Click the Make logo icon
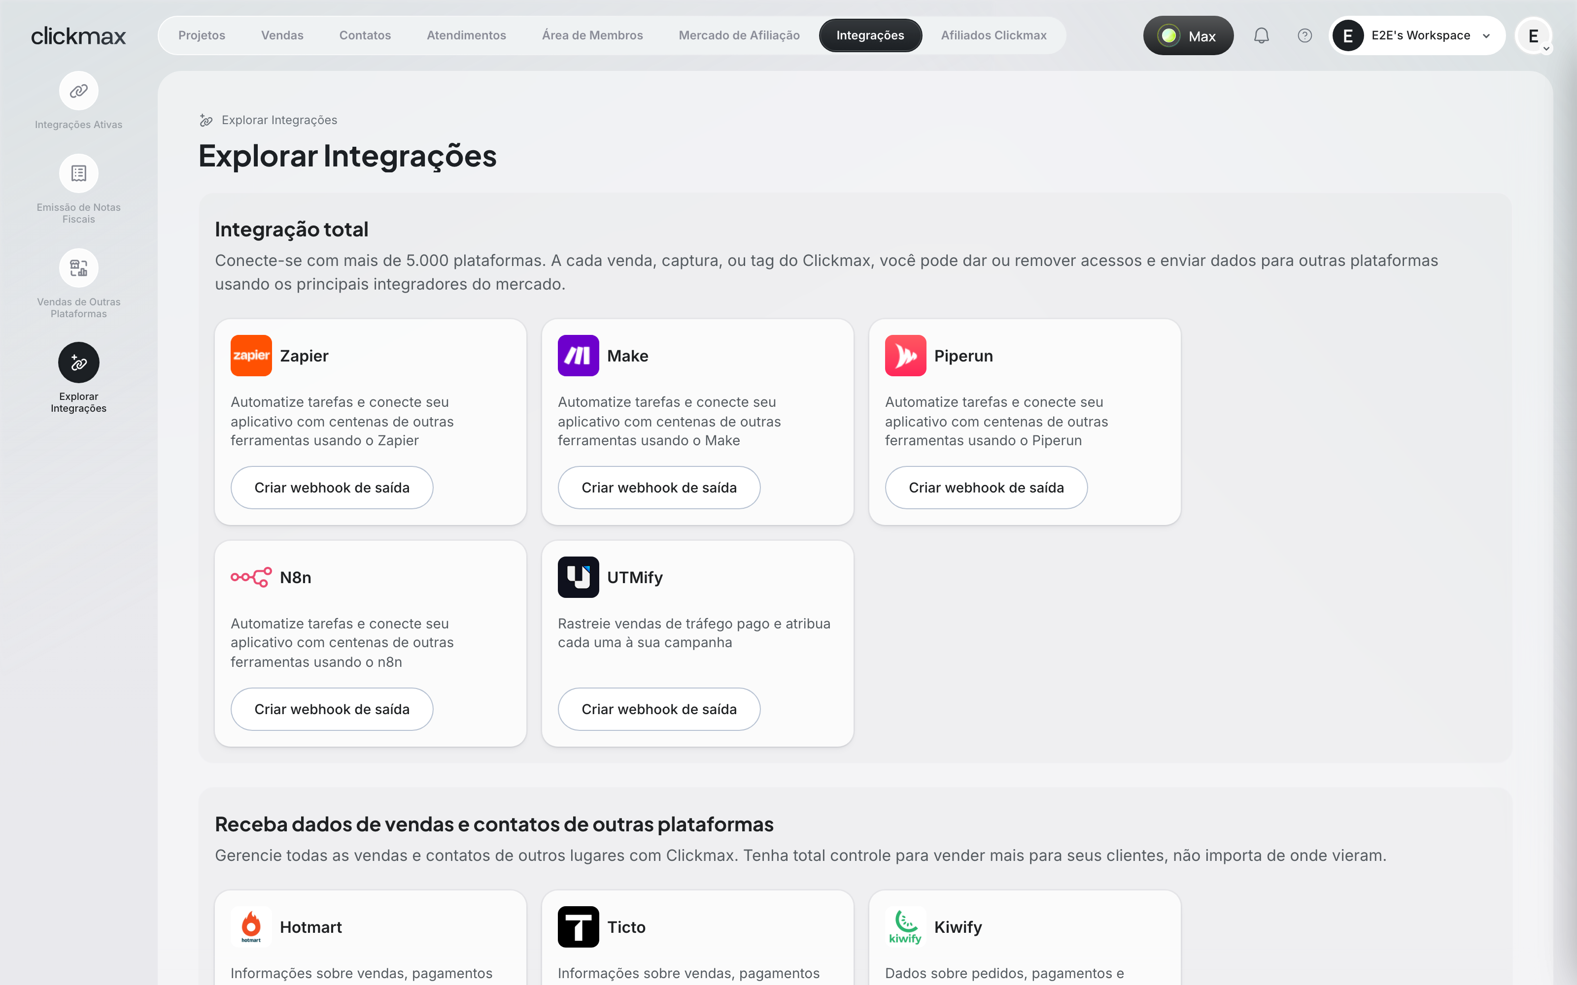Image resolution: width=1577 pixels, height=985 pixels. click(578, 356)
